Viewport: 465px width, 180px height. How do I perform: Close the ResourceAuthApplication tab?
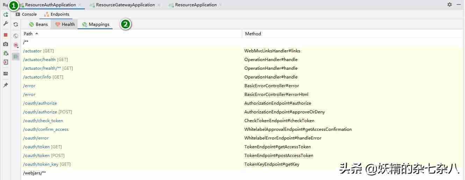(x=80, y=5)
